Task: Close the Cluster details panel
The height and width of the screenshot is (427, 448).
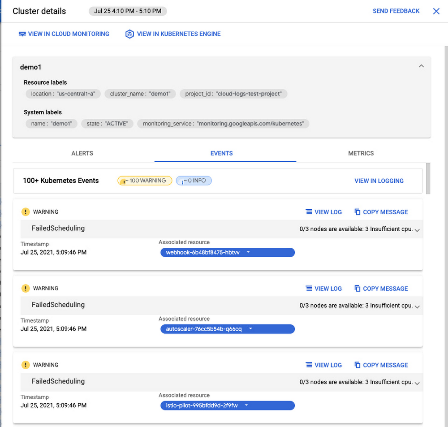Action: tap(436, 11)
